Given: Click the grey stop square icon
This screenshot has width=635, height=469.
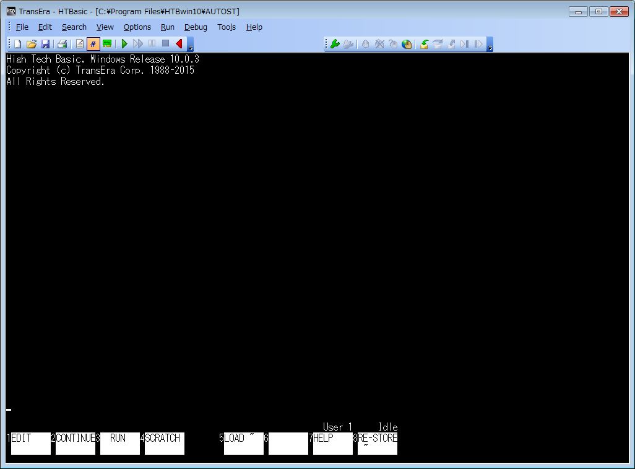Looking at the screenshot, I should [x=165, y=43].
